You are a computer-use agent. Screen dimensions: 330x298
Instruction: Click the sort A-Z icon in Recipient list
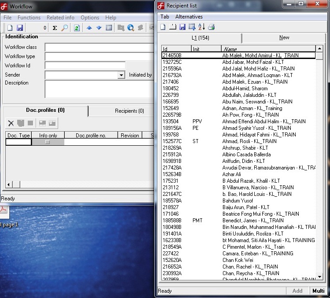(202, 27)
